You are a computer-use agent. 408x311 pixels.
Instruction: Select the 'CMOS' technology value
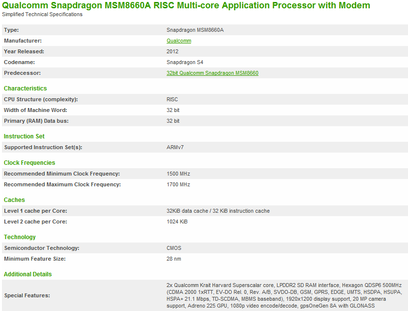[x=174, y=248]
